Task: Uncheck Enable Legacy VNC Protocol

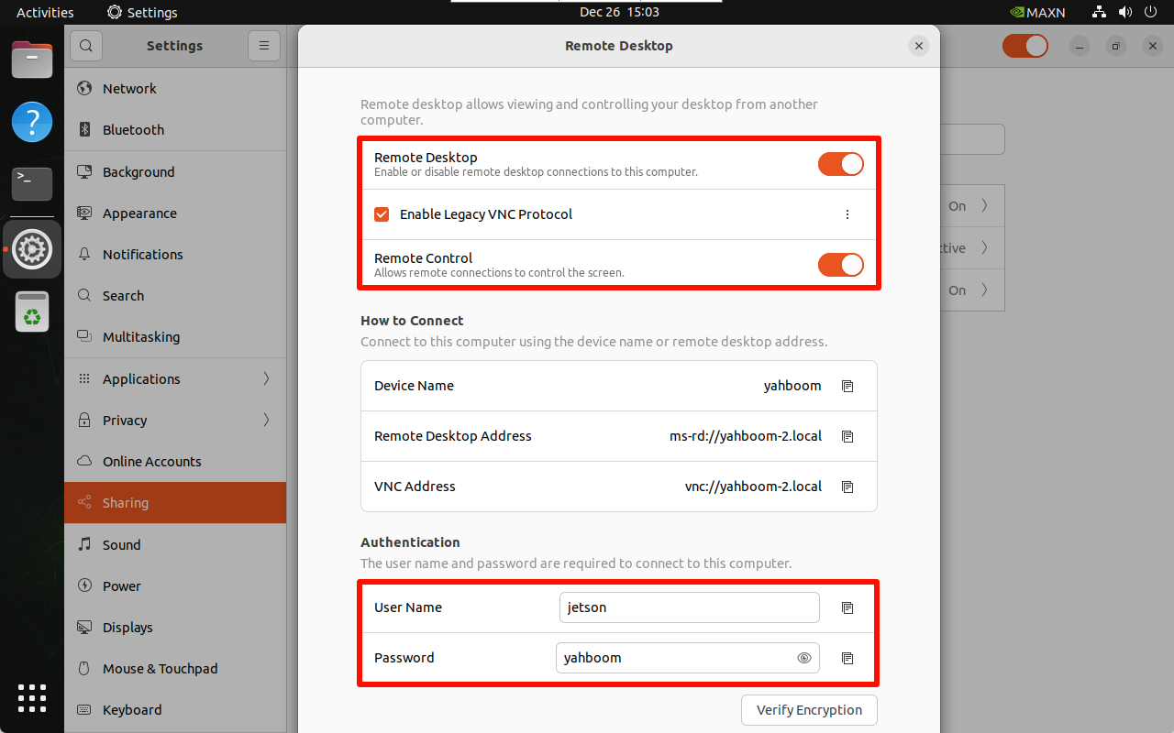Action: pos(382,214)
